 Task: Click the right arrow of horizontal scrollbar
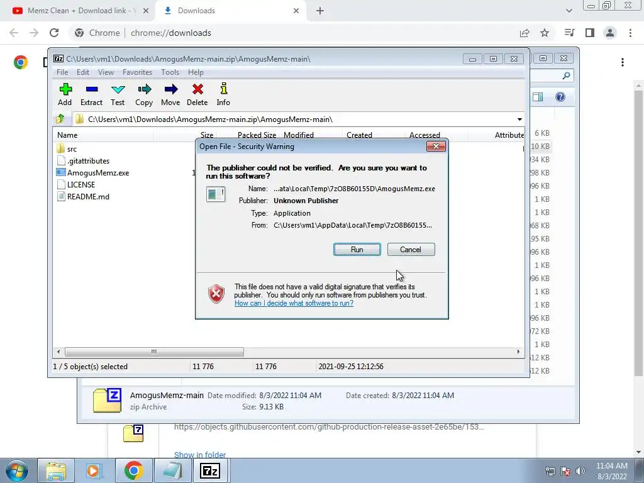(x=518, y=352)
